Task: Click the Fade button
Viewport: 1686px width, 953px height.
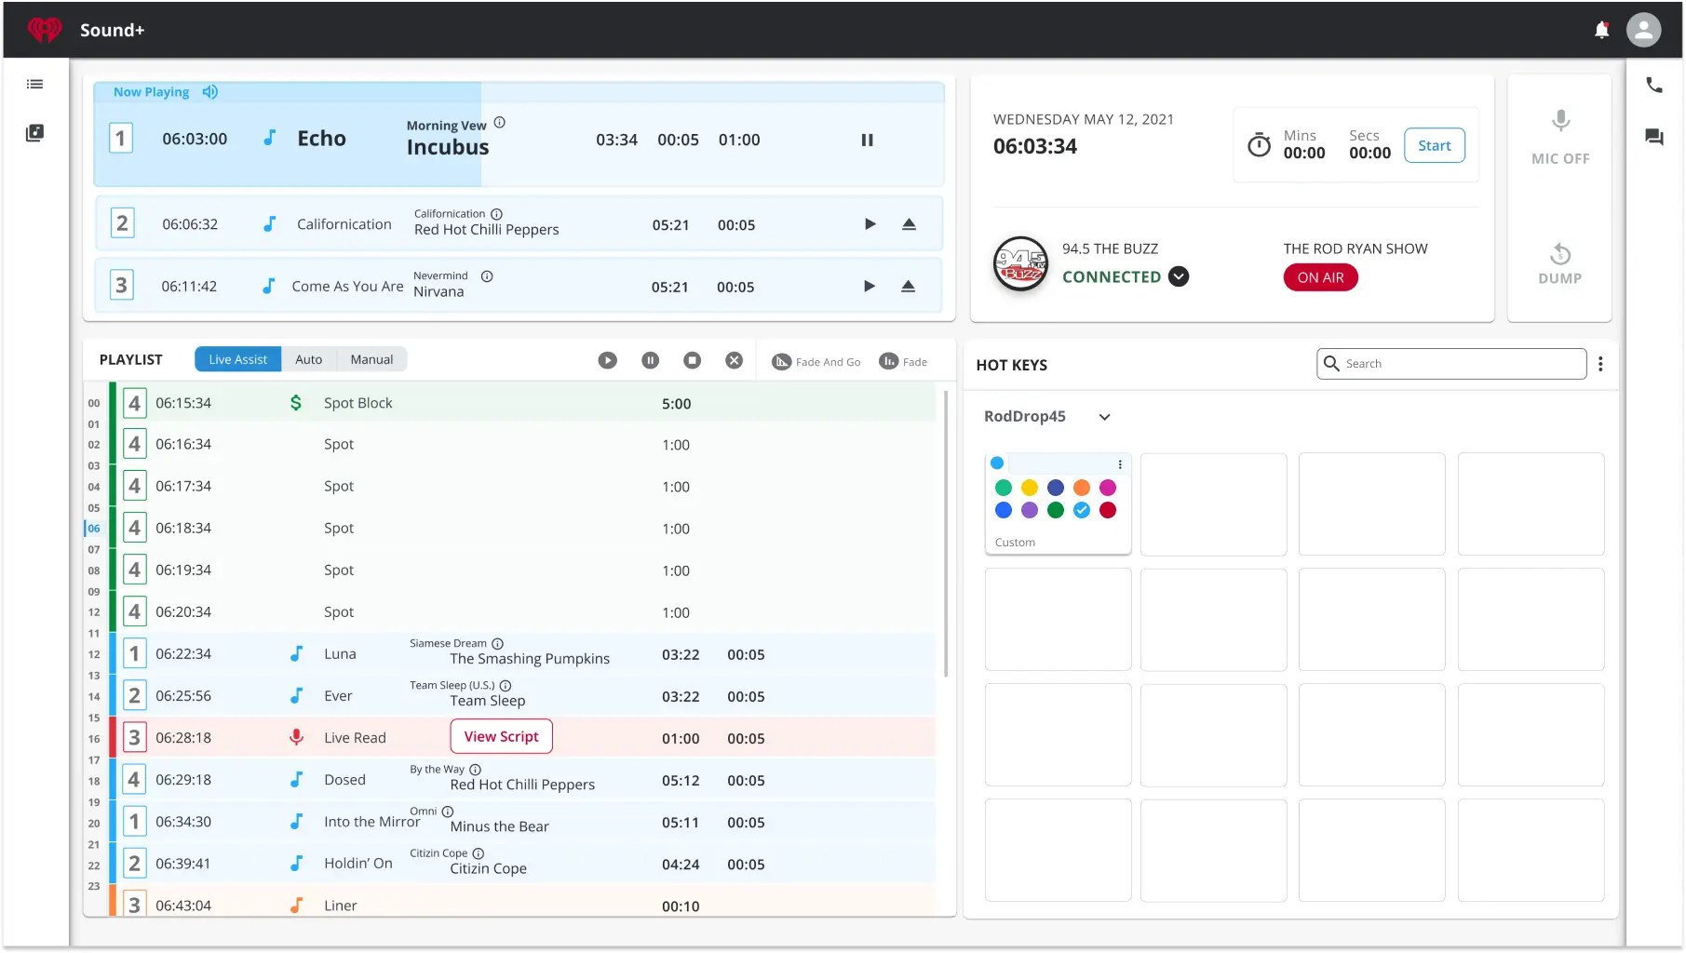Action: pos(903,362)
